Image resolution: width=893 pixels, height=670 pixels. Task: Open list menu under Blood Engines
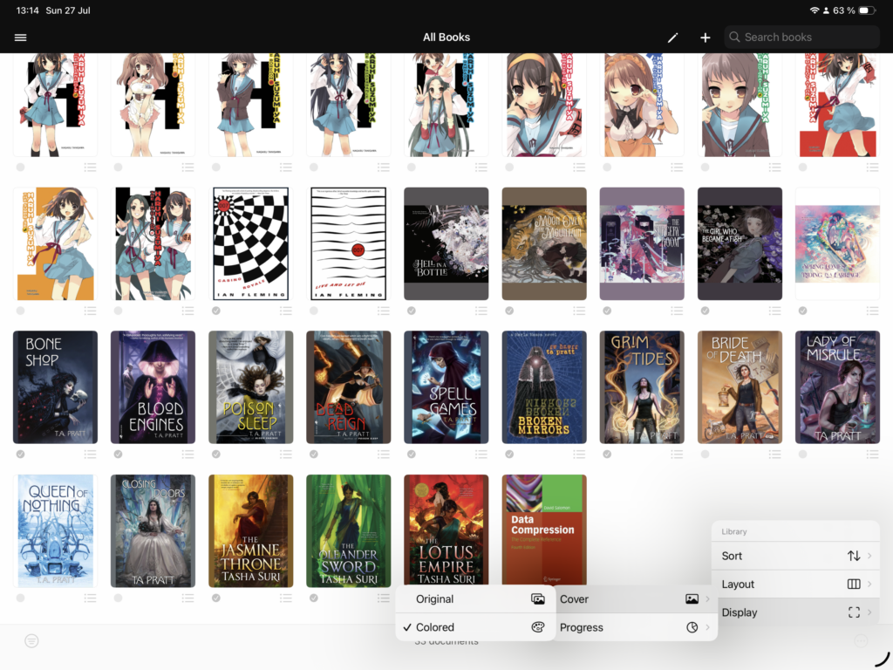[188, 454]
